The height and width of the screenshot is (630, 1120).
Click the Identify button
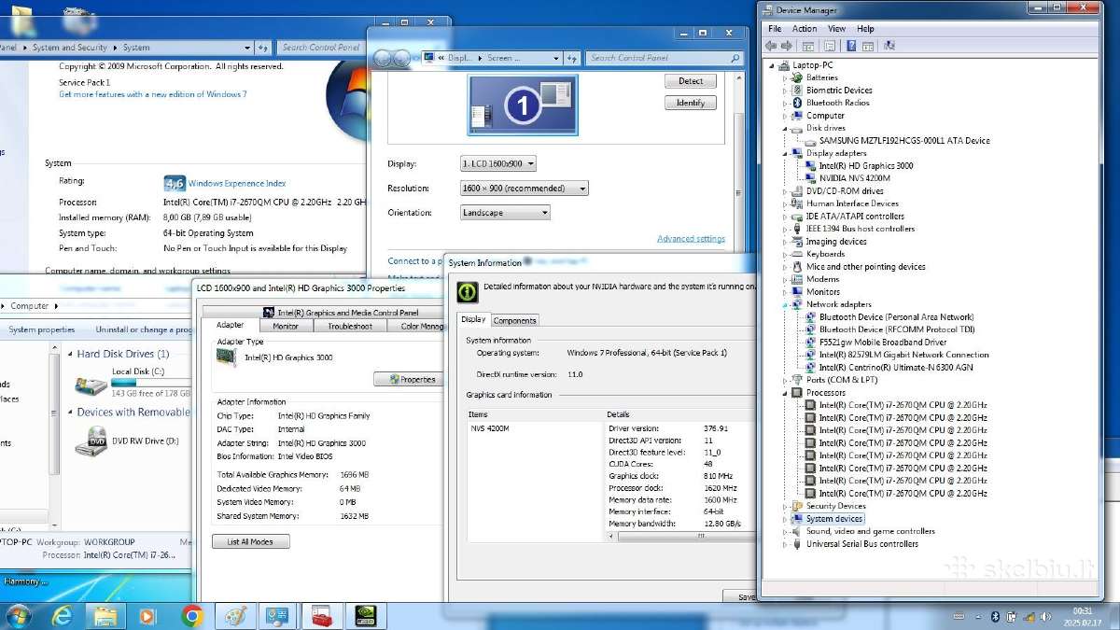coord(691,103)
